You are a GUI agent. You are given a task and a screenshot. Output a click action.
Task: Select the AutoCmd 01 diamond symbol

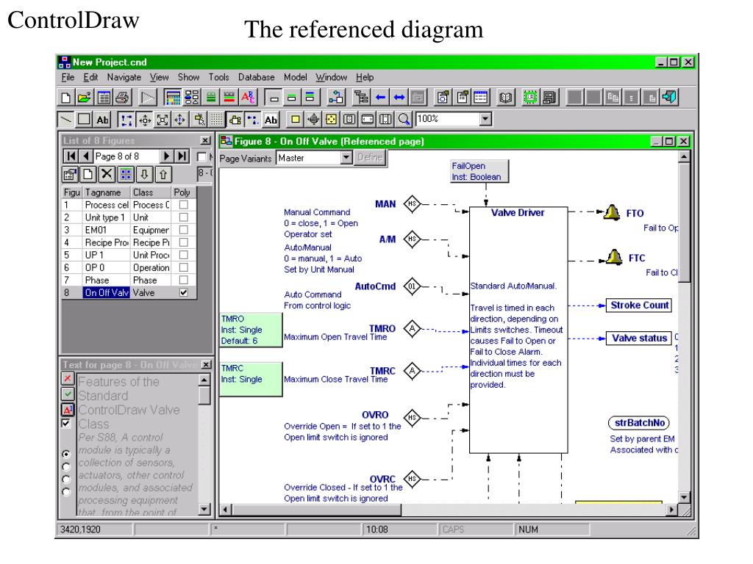412,286
